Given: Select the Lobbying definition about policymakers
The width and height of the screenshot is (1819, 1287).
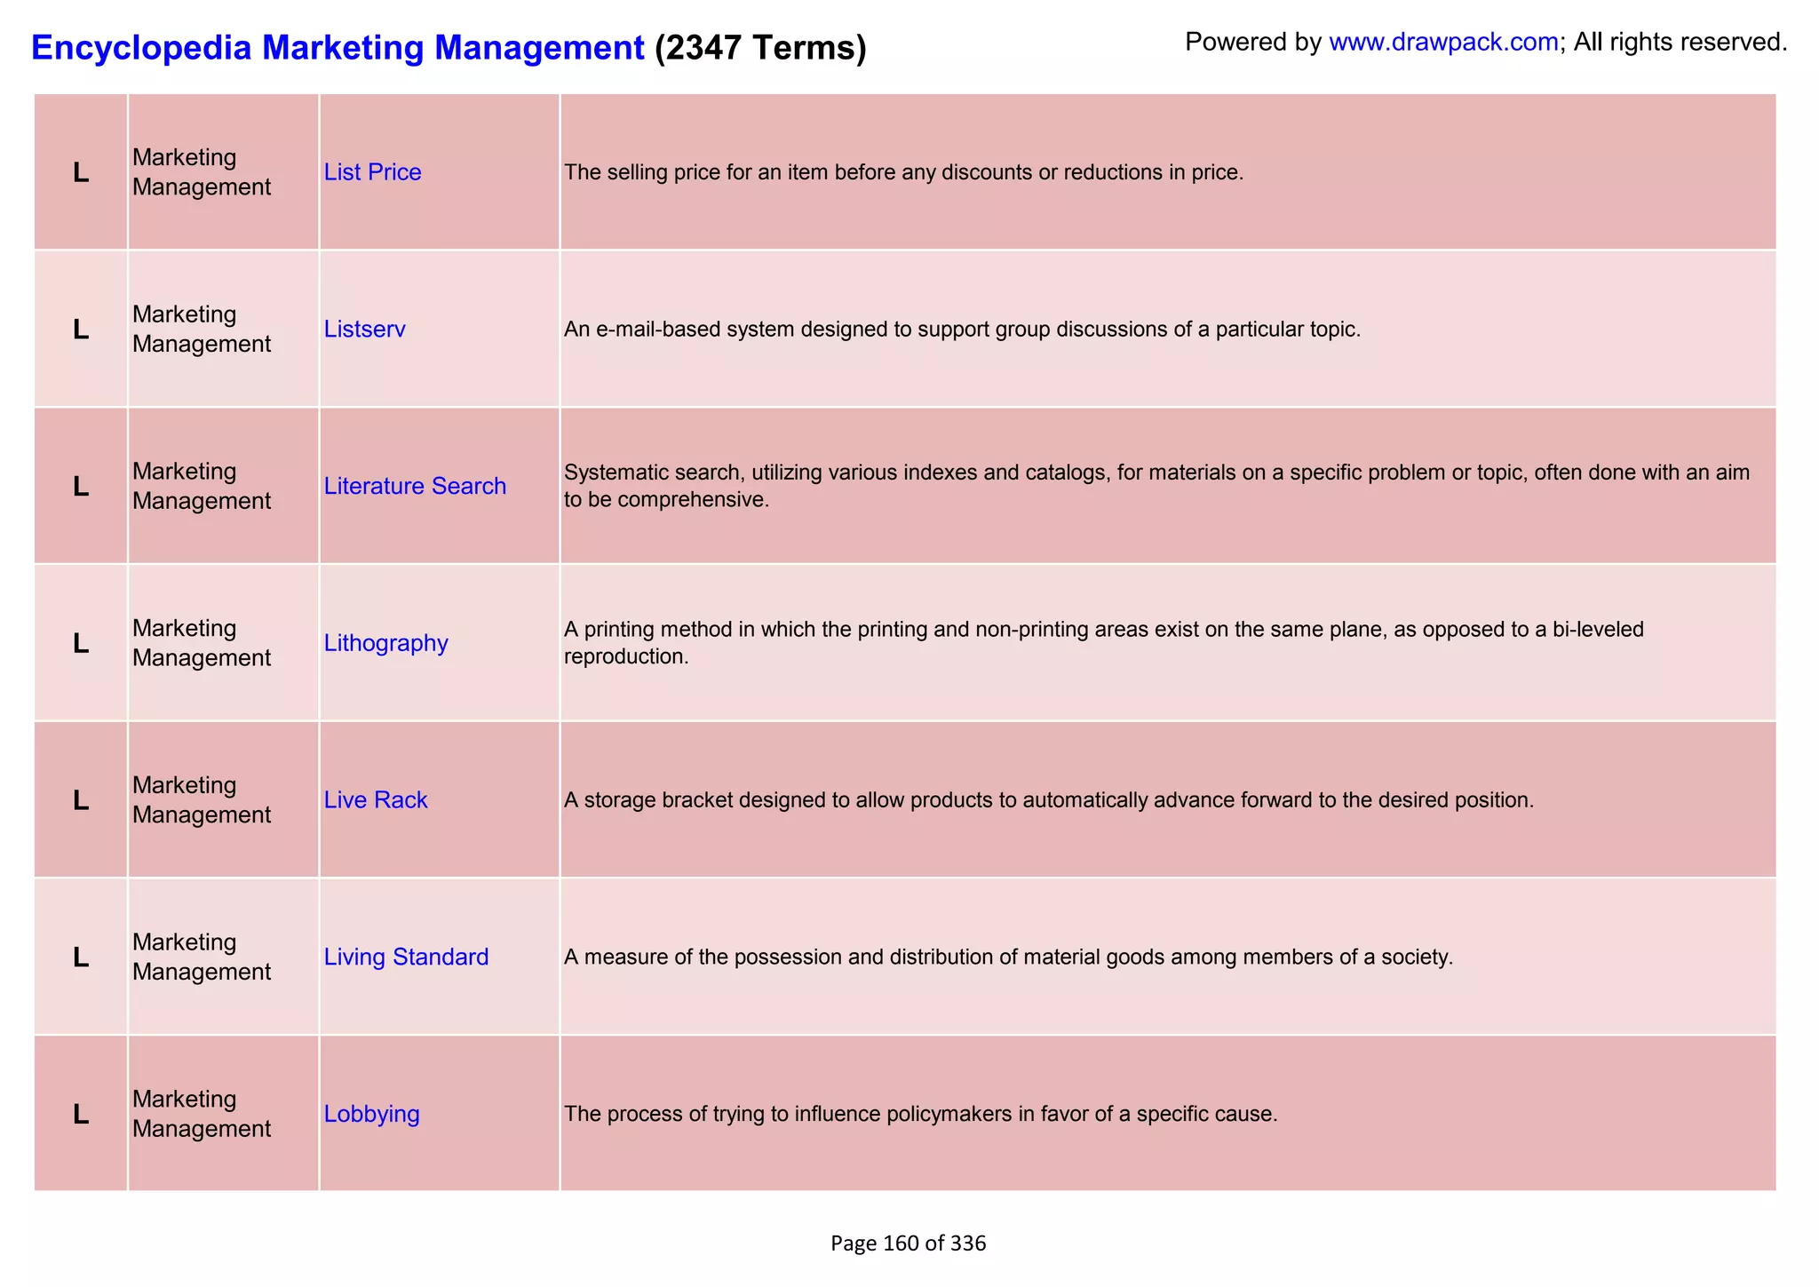Looking at the screenshot, I should [x=920, y=1114].
